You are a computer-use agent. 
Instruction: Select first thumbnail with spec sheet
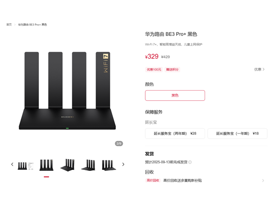tap(26, 165)
